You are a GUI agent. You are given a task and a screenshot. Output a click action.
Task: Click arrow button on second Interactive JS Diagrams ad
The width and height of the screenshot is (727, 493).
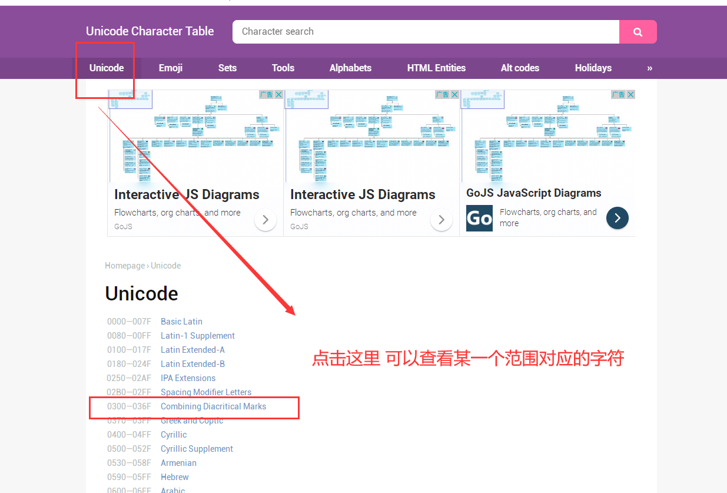point(441,220)
